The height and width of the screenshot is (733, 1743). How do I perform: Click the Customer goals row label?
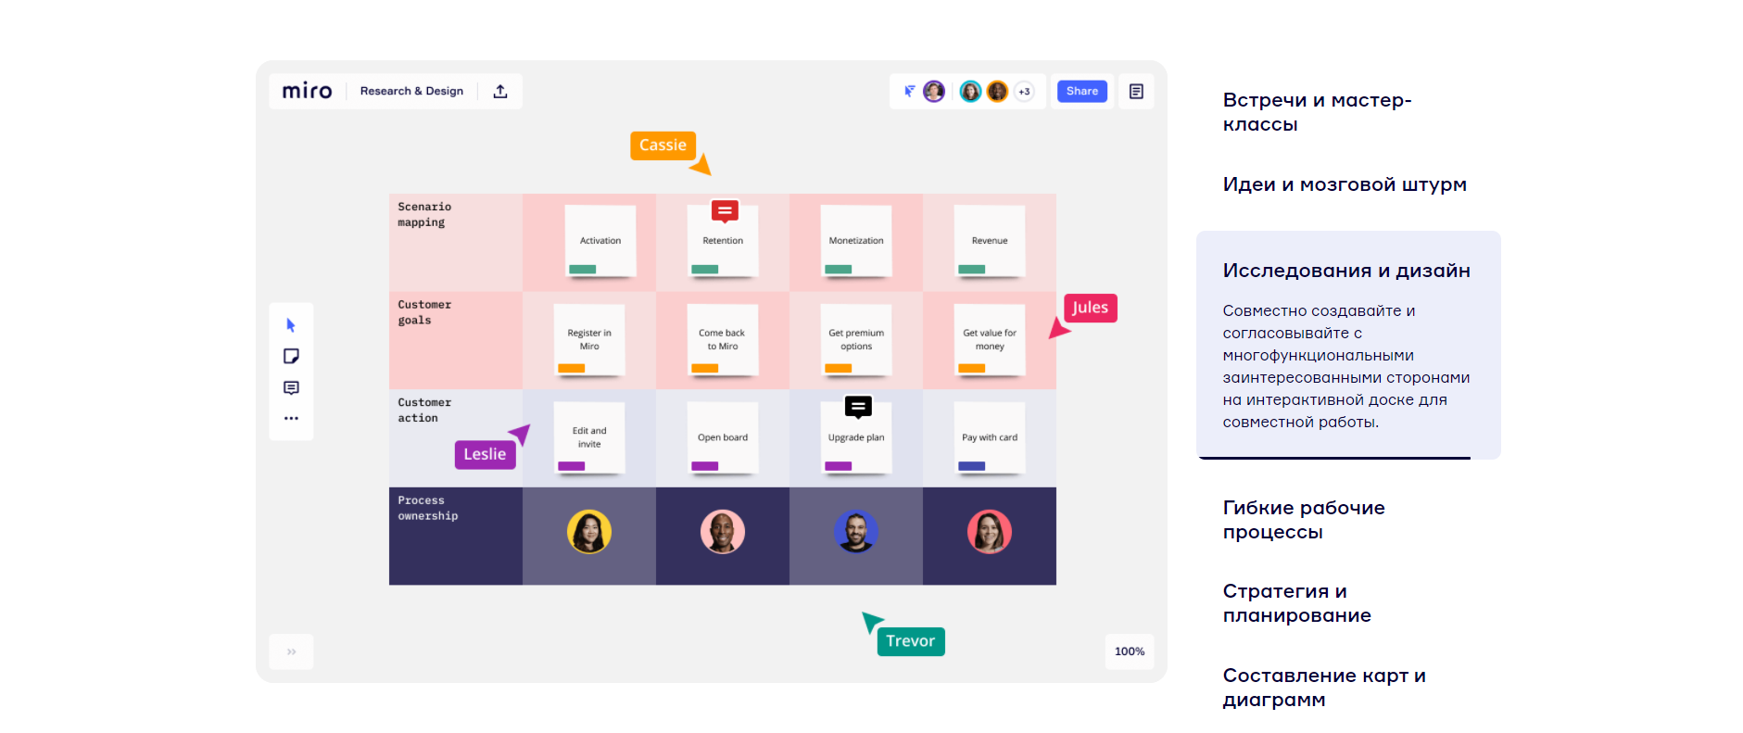coord(424,312)
